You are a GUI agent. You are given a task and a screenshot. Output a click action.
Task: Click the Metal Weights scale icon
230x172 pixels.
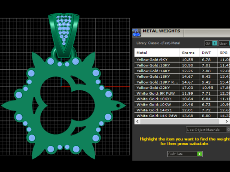point(137,32)
